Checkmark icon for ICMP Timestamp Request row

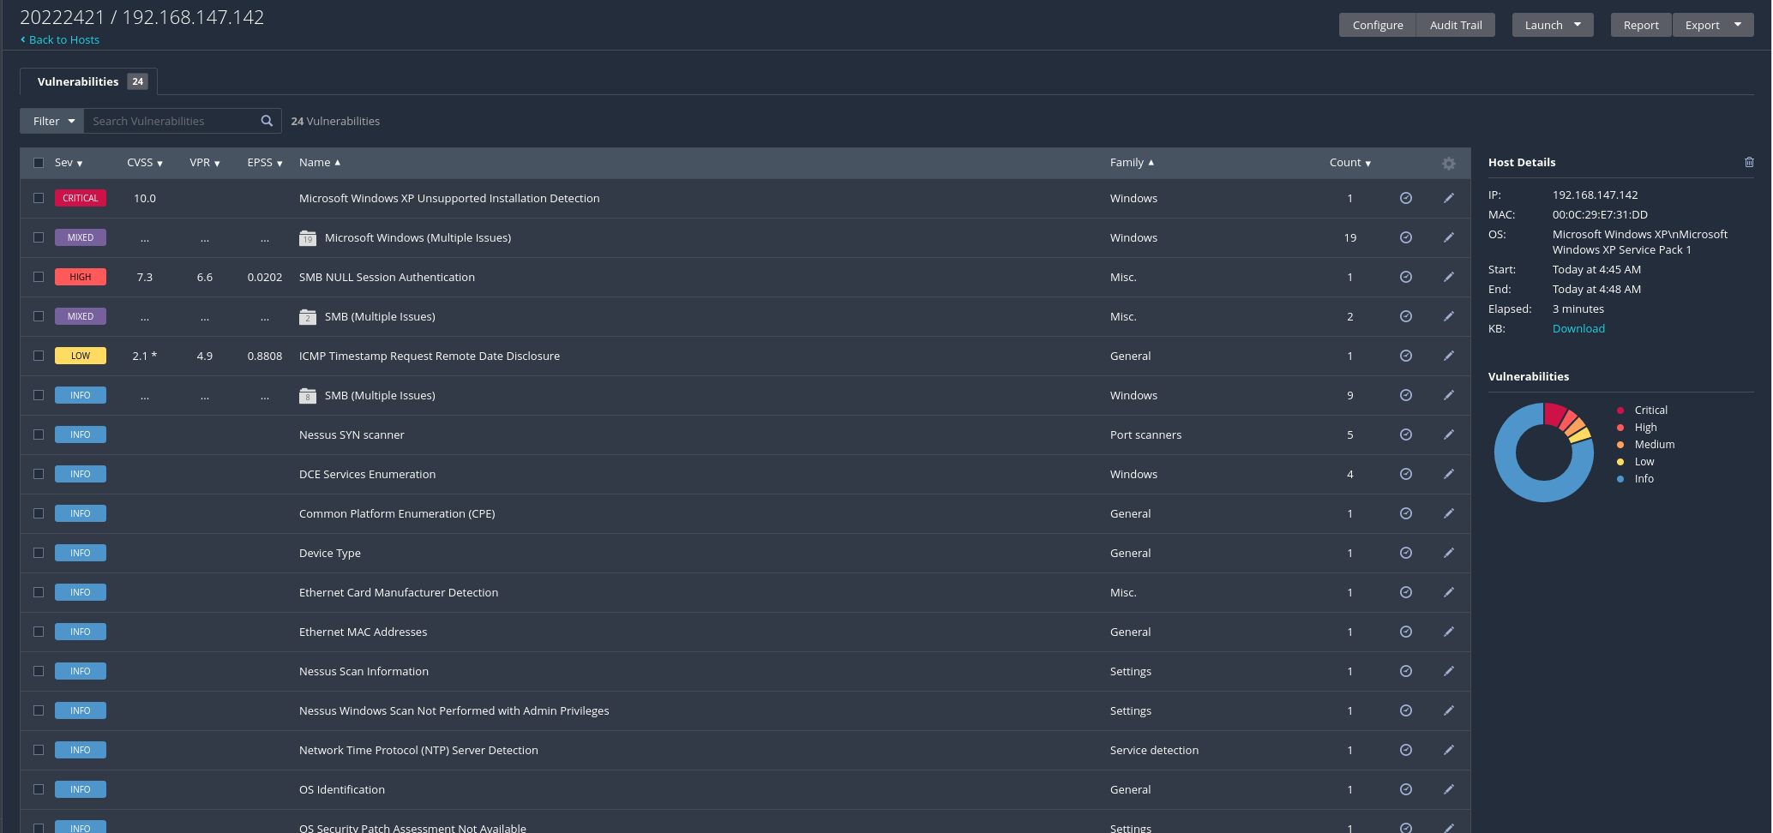(1406, 356)
